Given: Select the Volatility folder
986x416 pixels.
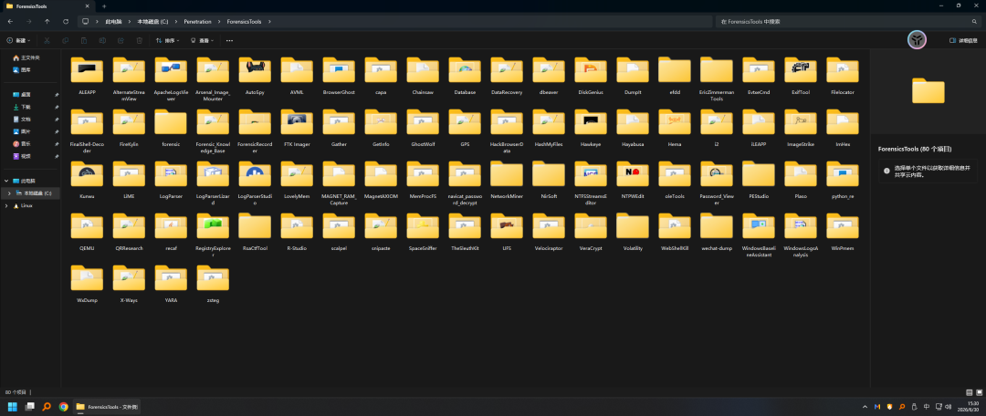Looking at the screenshot, I should (x=632, y=232).
